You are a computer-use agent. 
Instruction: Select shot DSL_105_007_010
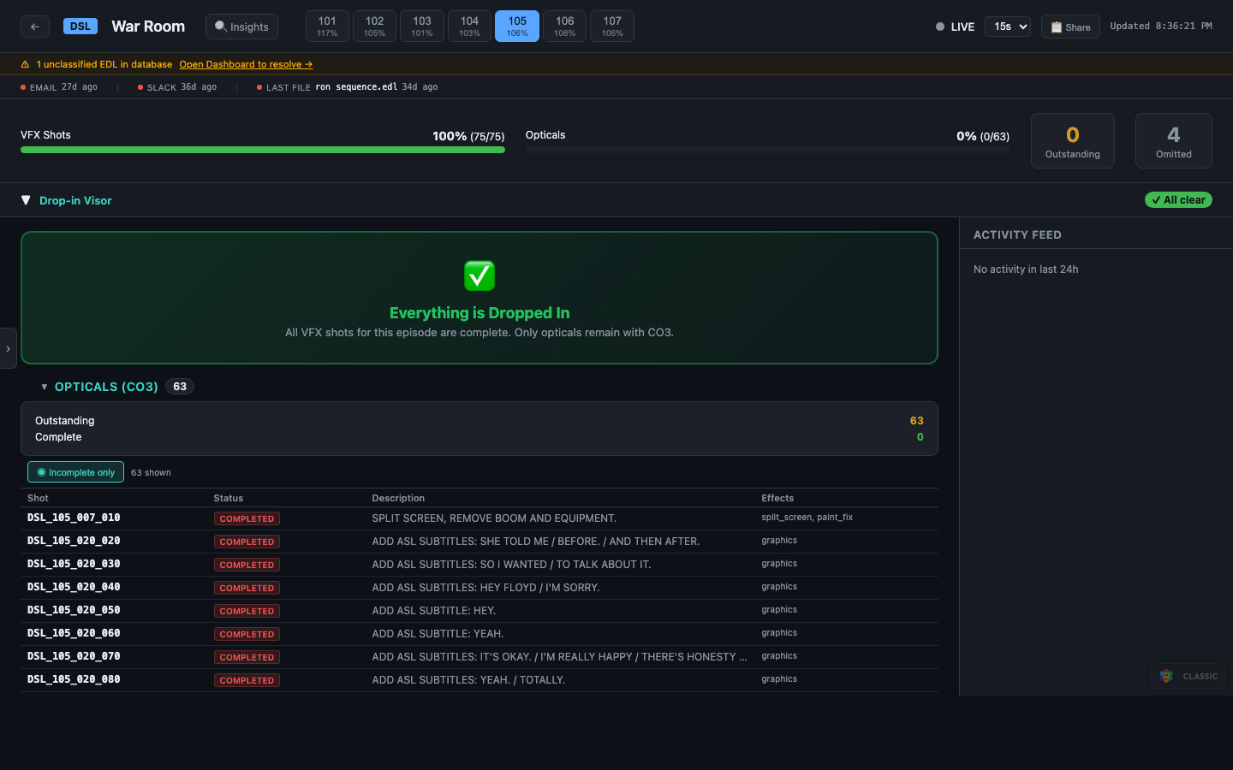(x=74, y=518)
